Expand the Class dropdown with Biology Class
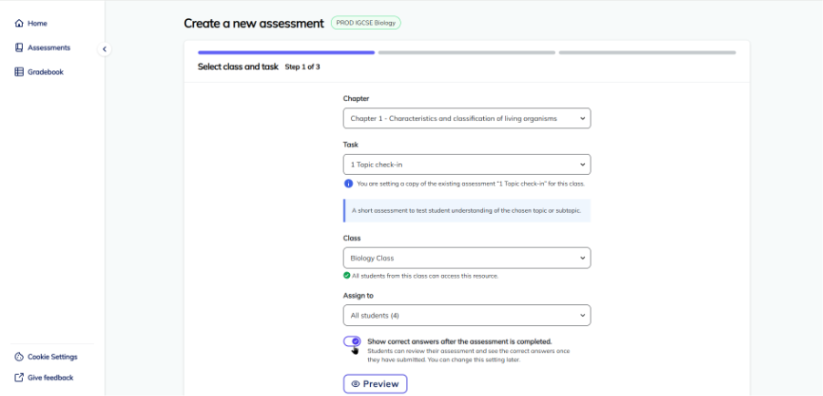Image resolution: width=823 pixels, height=396 pixels. coord(468,258)
